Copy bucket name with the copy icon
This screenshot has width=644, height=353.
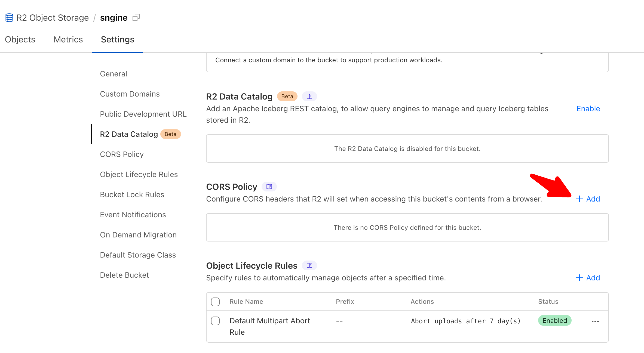(136, 18)
